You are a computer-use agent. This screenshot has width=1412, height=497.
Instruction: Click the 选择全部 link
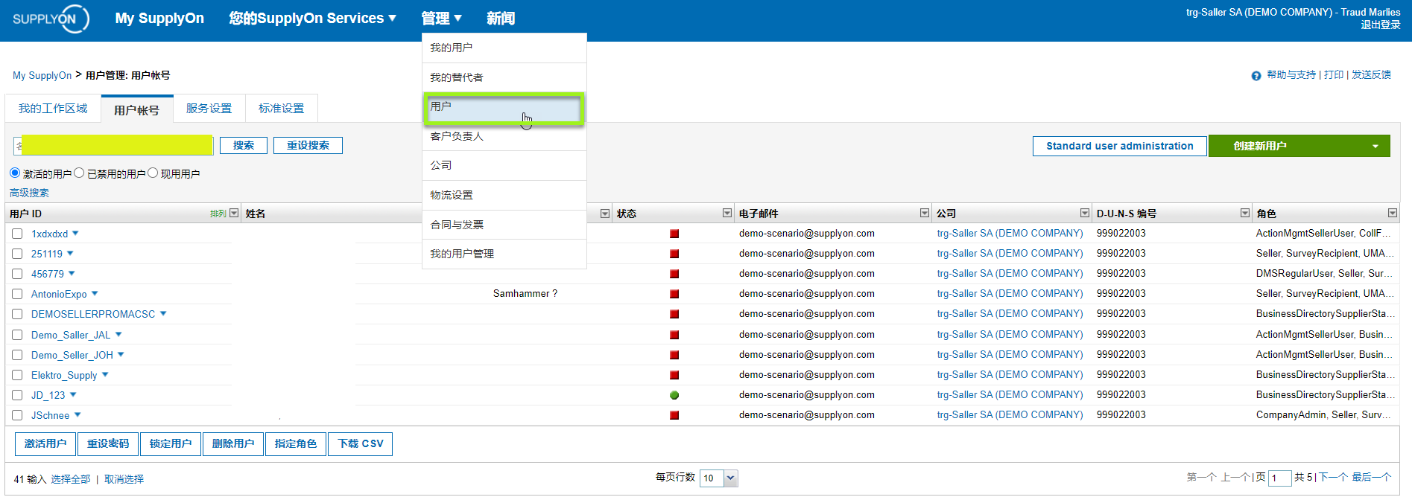click(71, 479)
